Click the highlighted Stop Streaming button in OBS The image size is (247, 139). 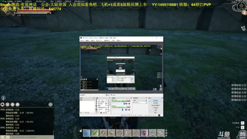[x=156, y=101]
